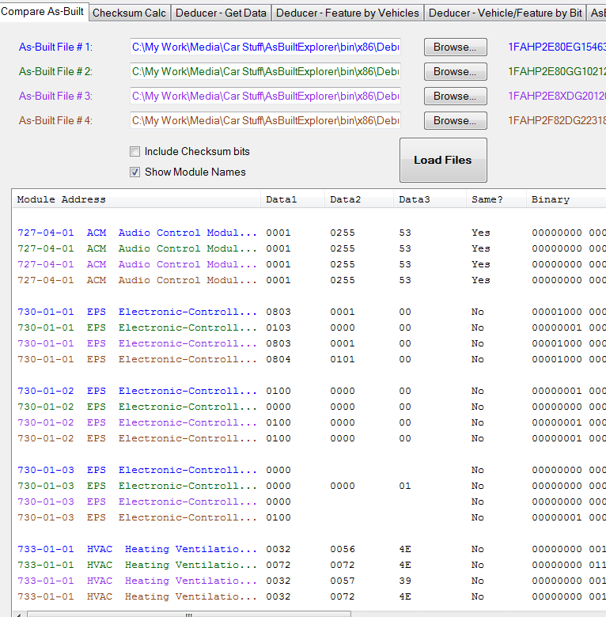
Task: Open Deducer - Feature by Vehicles tab
Action: [347, 13]
